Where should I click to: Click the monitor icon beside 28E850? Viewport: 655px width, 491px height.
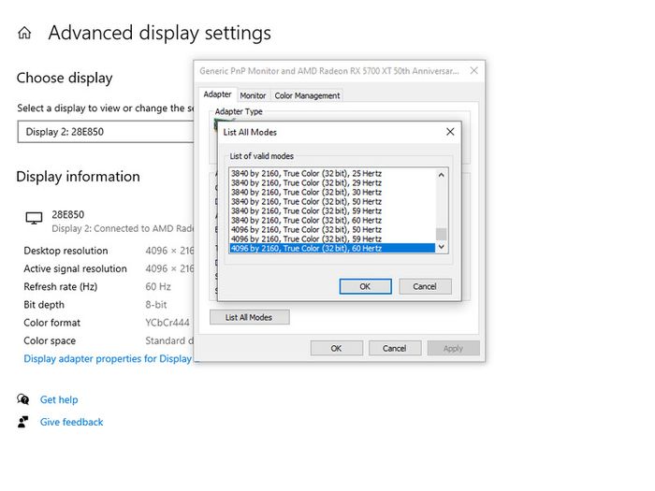34,218
